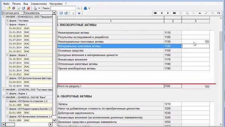Click tree panel horizontal scrollbar right arrow
The image size is (225, 127).
click(51, 125)
